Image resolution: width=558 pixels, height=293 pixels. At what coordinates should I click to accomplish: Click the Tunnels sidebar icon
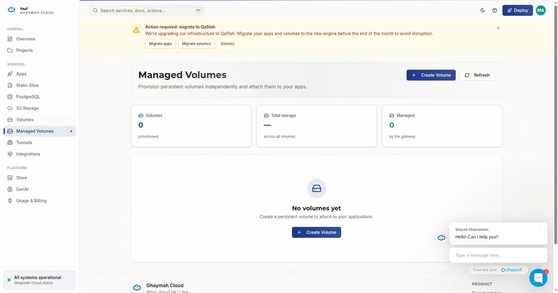(x=10, y=142)
